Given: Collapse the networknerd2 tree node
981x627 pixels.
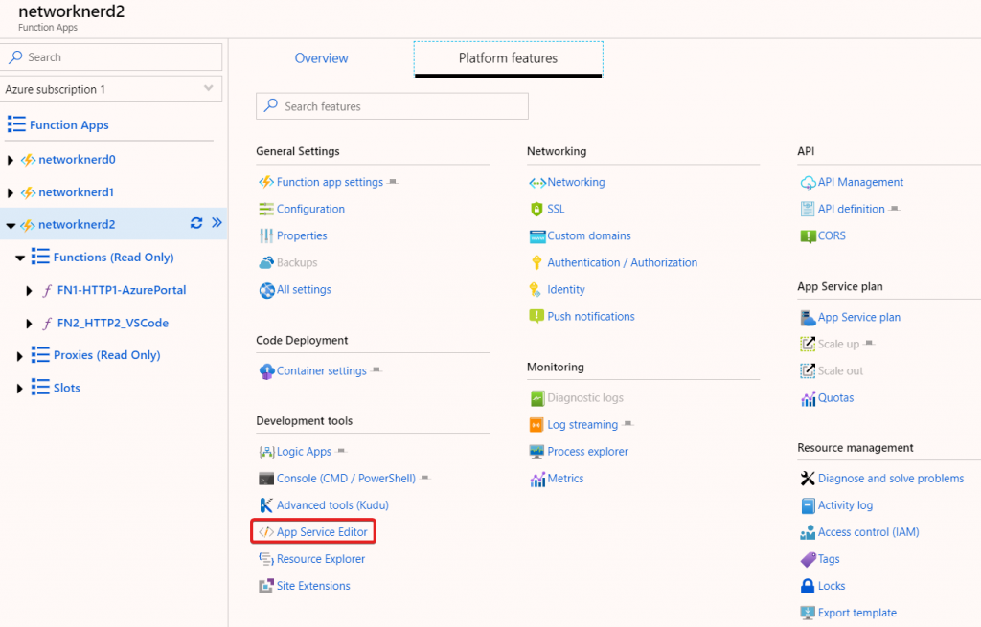Looking at the screenshot, I should [11, 226].
